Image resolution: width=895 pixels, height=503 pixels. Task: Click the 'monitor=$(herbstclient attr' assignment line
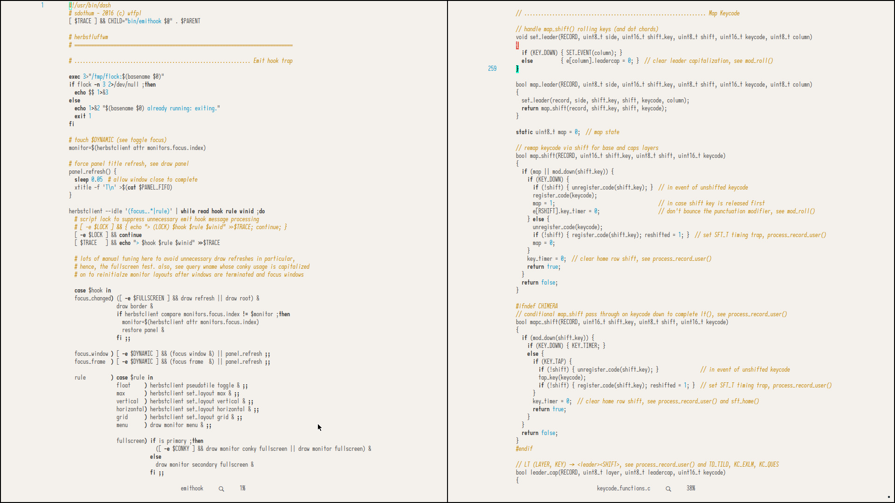click(137, 148)
